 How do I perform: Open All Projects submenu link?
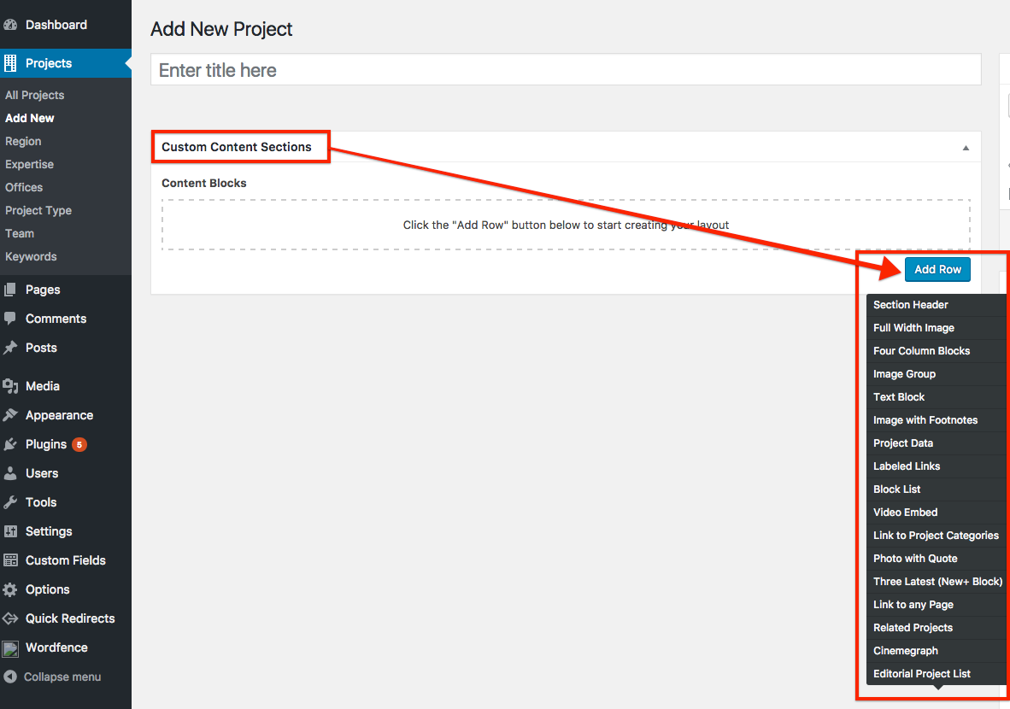pos(35,95)
